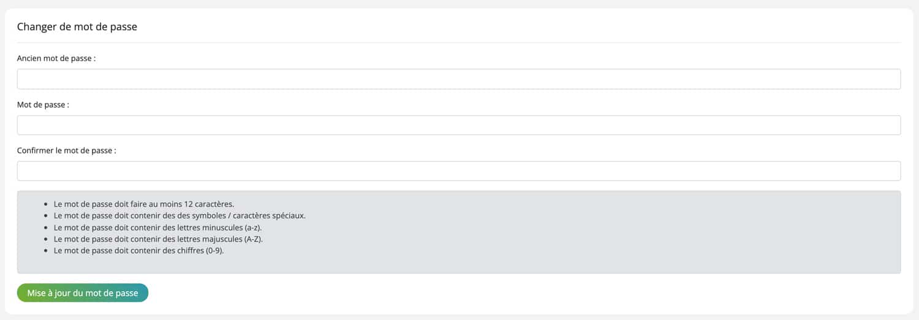Click the bullet before the chiffres rule
The height and width of the screenshot is (320, 919).
click(x=47, y=251)
